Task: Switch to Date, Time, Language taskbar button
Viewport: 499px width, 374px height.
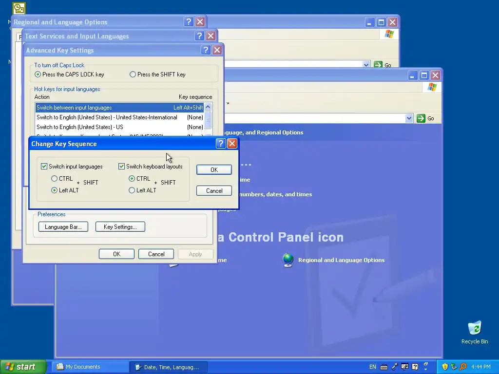Action: click(x=169, y=367)
